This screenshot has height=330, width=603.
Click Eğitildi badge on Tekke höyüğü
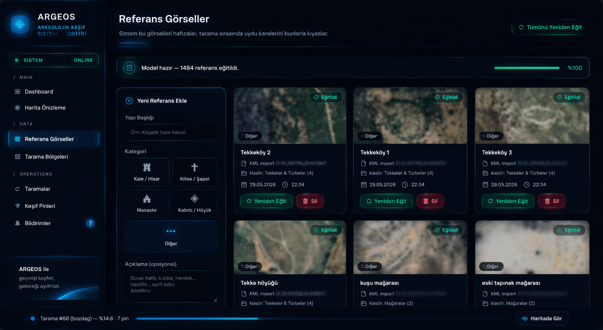(326, 230)
